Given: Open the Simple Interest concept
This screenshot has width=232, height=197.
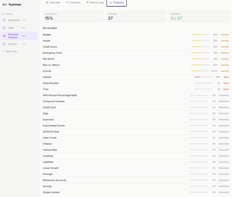Looking at the screenshot, I should click(136, 192).
